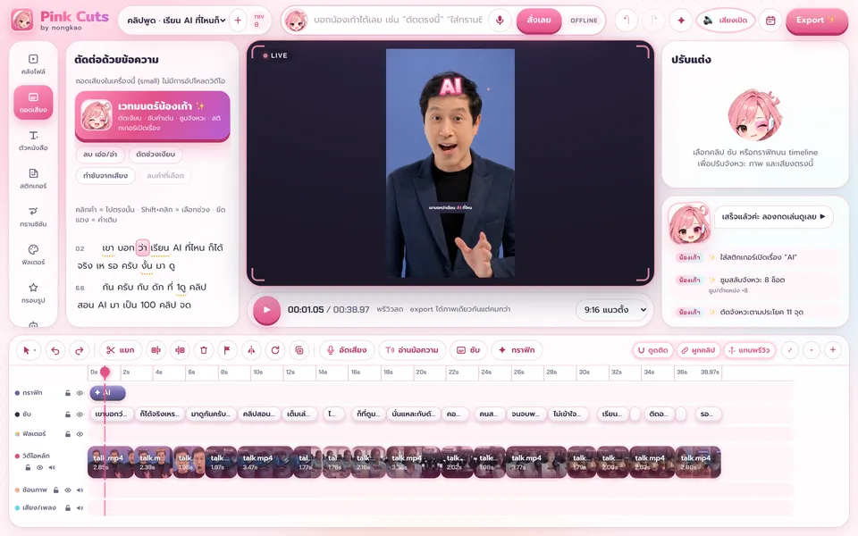Open the สติกเกอร์ sticker sidebar tab
The height and width of the screenshot is (536, 858).
33,179
